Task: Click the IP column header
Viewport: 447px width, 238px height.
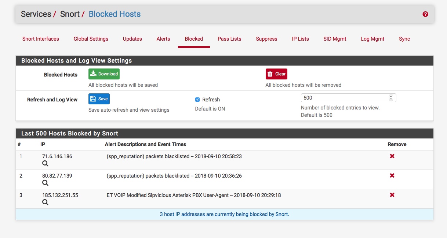Action: click(43, 144)
